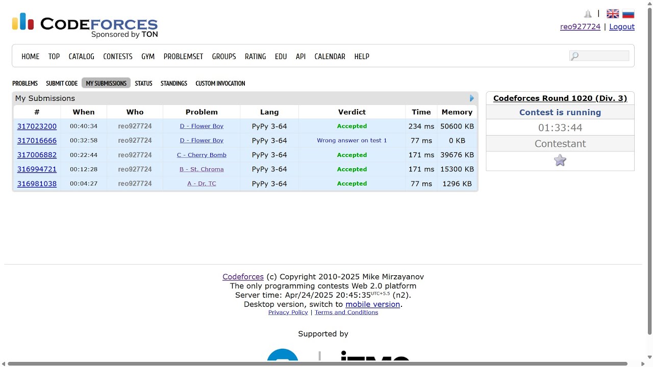Viewport: 653px width, 367px height.
Task: Click the contest timer 01:33:44
Action: click(x=560, y=128)
